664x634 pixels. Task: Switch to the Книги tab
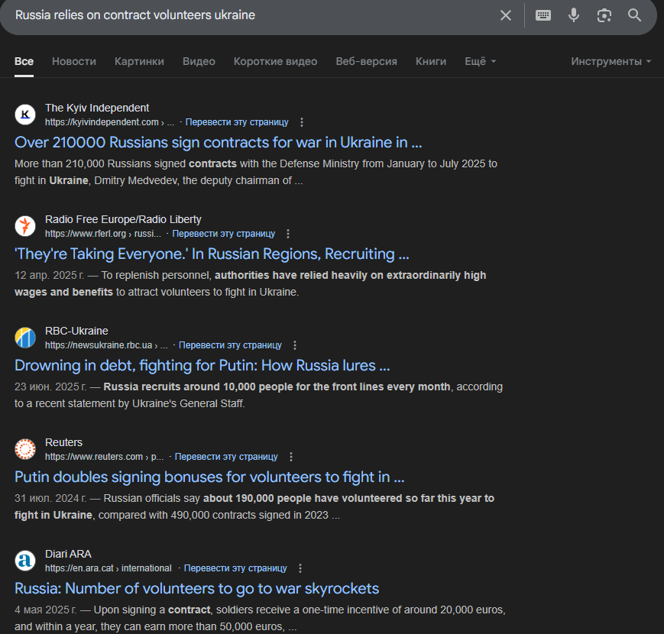click(x=431, y=62)
